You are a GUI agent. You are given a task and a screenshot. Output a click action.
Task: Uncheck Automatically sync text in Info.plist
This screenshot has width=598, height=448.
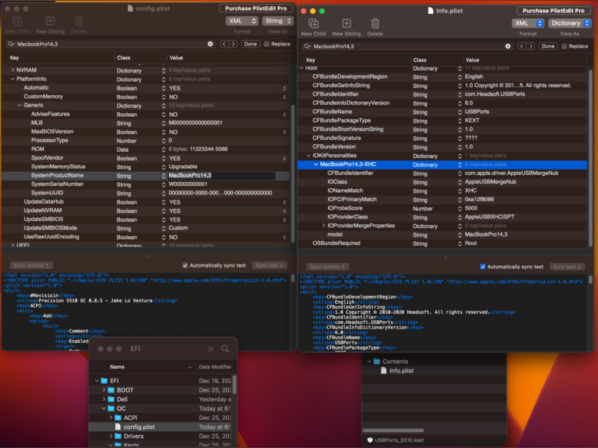pos(482,267)
